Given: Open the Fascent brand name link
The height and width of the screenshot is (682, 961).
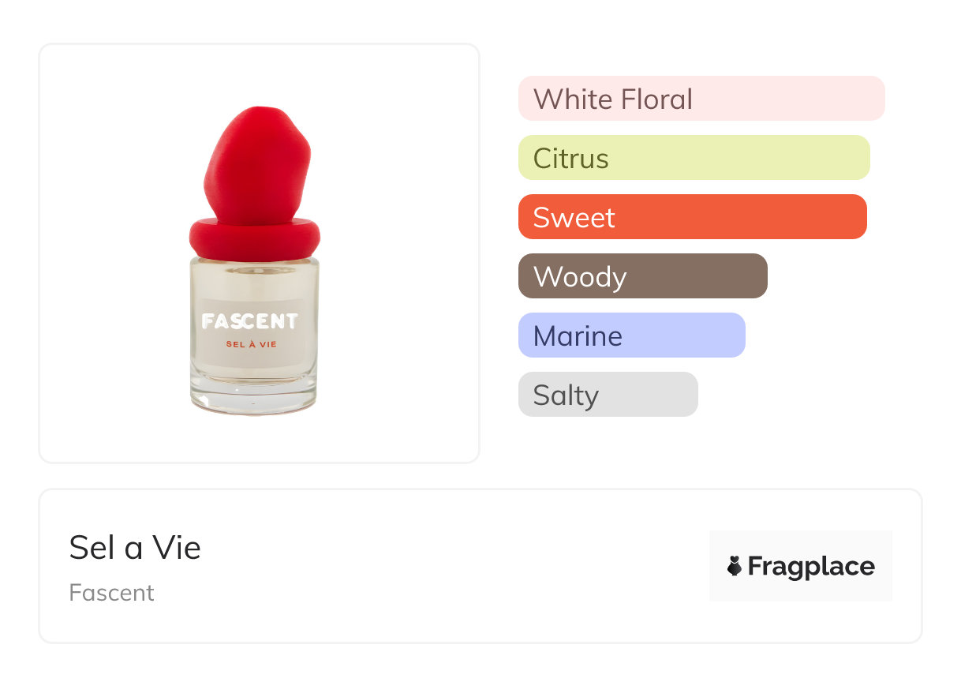Looking at the screenshot, I should pyautogui.click(x=111, y=593).
